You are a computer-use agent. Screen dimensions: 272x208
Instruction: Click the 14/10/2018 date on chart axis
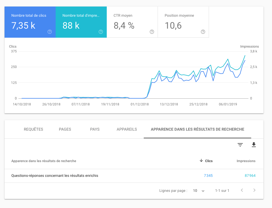tap(22, 104)
